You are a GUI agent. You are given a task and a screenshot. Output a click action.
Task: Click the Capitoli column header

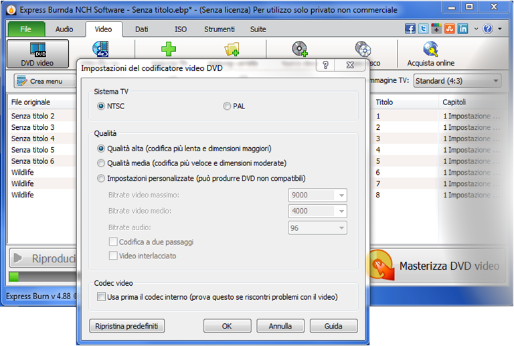click(471, 102)
